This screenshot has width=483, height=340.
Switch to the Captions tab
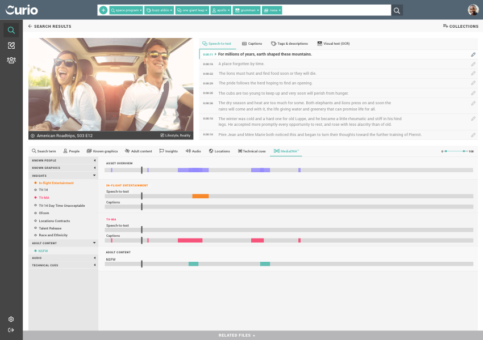[x=252, y=44]
